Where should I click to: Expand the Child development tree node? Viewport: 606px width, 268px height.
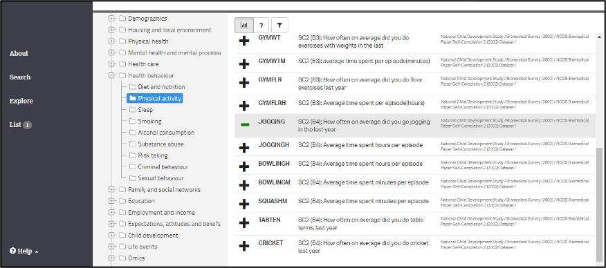coord(112,236)
